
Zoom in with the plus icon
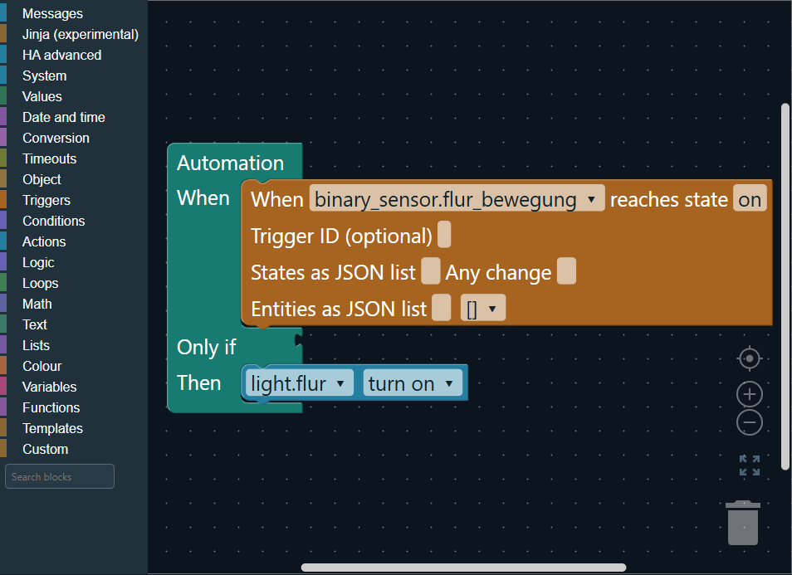pyautogui.click(x=750, y=394)
